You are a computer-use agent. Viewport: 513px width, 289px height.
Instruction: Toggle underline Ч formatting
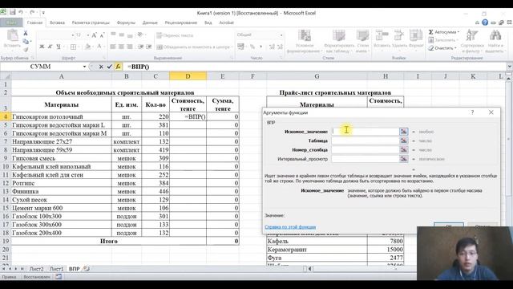59,47
